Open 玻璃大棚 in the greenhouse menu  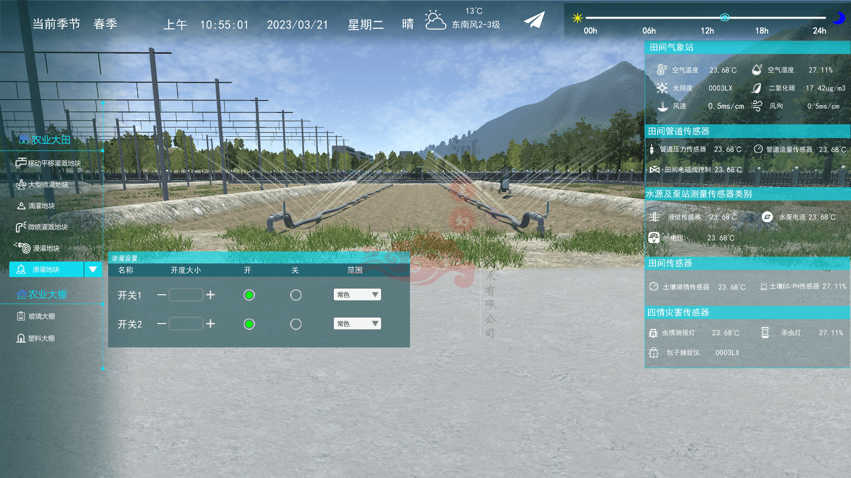41,316
